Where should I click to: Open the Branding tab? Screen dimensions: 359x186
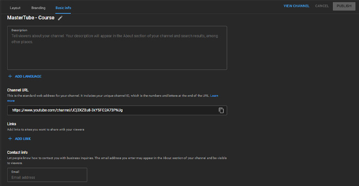coord(38,8)
